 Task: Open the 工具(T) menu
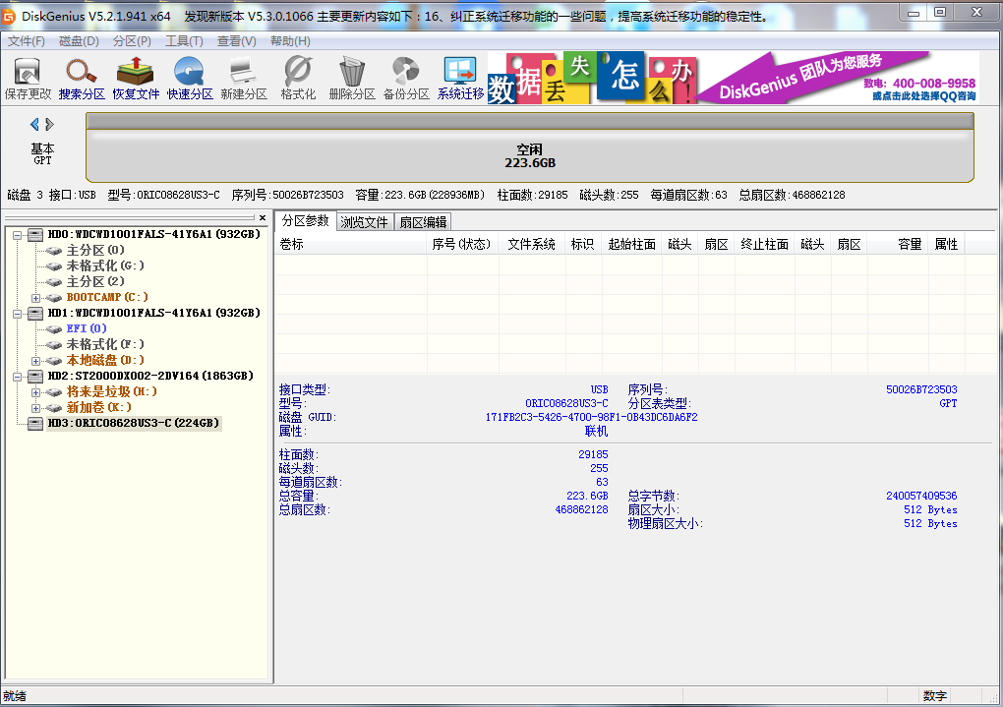(x=184, y=41)
